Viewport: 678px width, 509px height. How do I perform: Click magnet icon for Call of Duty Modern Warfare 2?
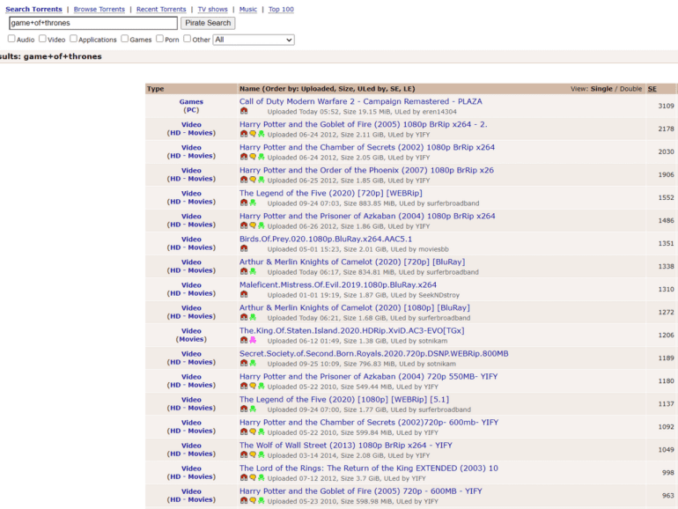pyautogui.click(x=244, y=111)
